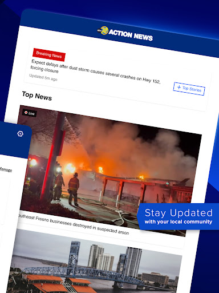Viewport: 219px width, 293px height.
Task: Click the Manage link in the side panel
Action: tap(6, 169)
